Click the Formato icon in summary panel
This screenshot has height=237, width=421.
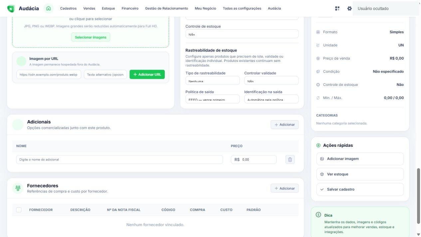pos(318,32)
